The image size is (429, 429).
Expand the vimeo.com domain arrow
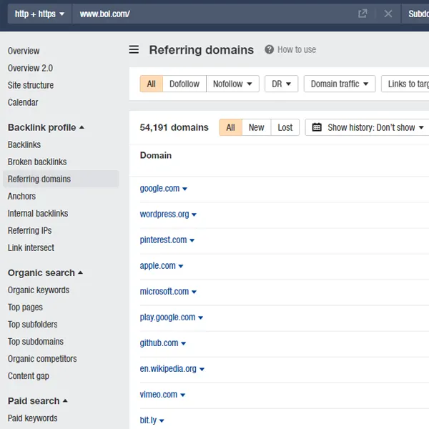tap(183, 395)
